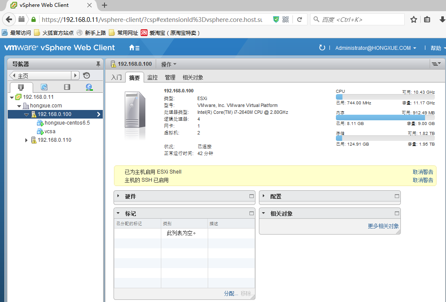The height and width of the screenshot is (302, 446).
Task: Expand the 配置 section
Action: 264,196
